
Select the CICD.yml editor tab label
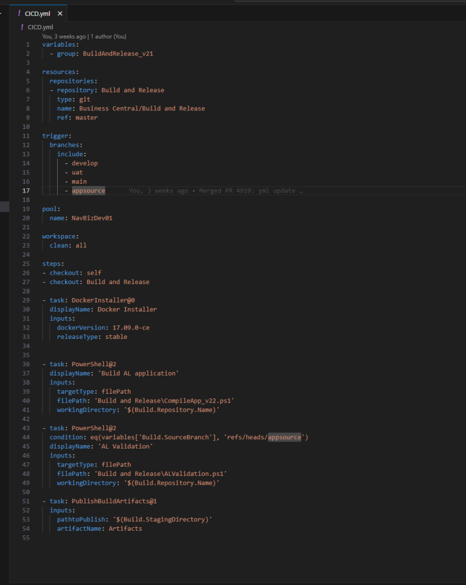(x=38, y=13)
